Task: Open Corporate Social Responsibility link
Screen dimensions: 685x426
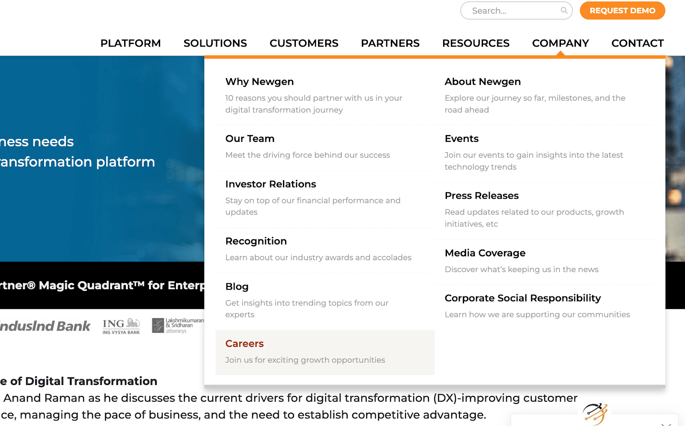Action: click(523, 298)
